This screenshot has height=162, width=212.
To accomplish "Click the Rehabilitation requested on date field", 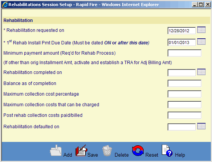I will pos(182,31).
